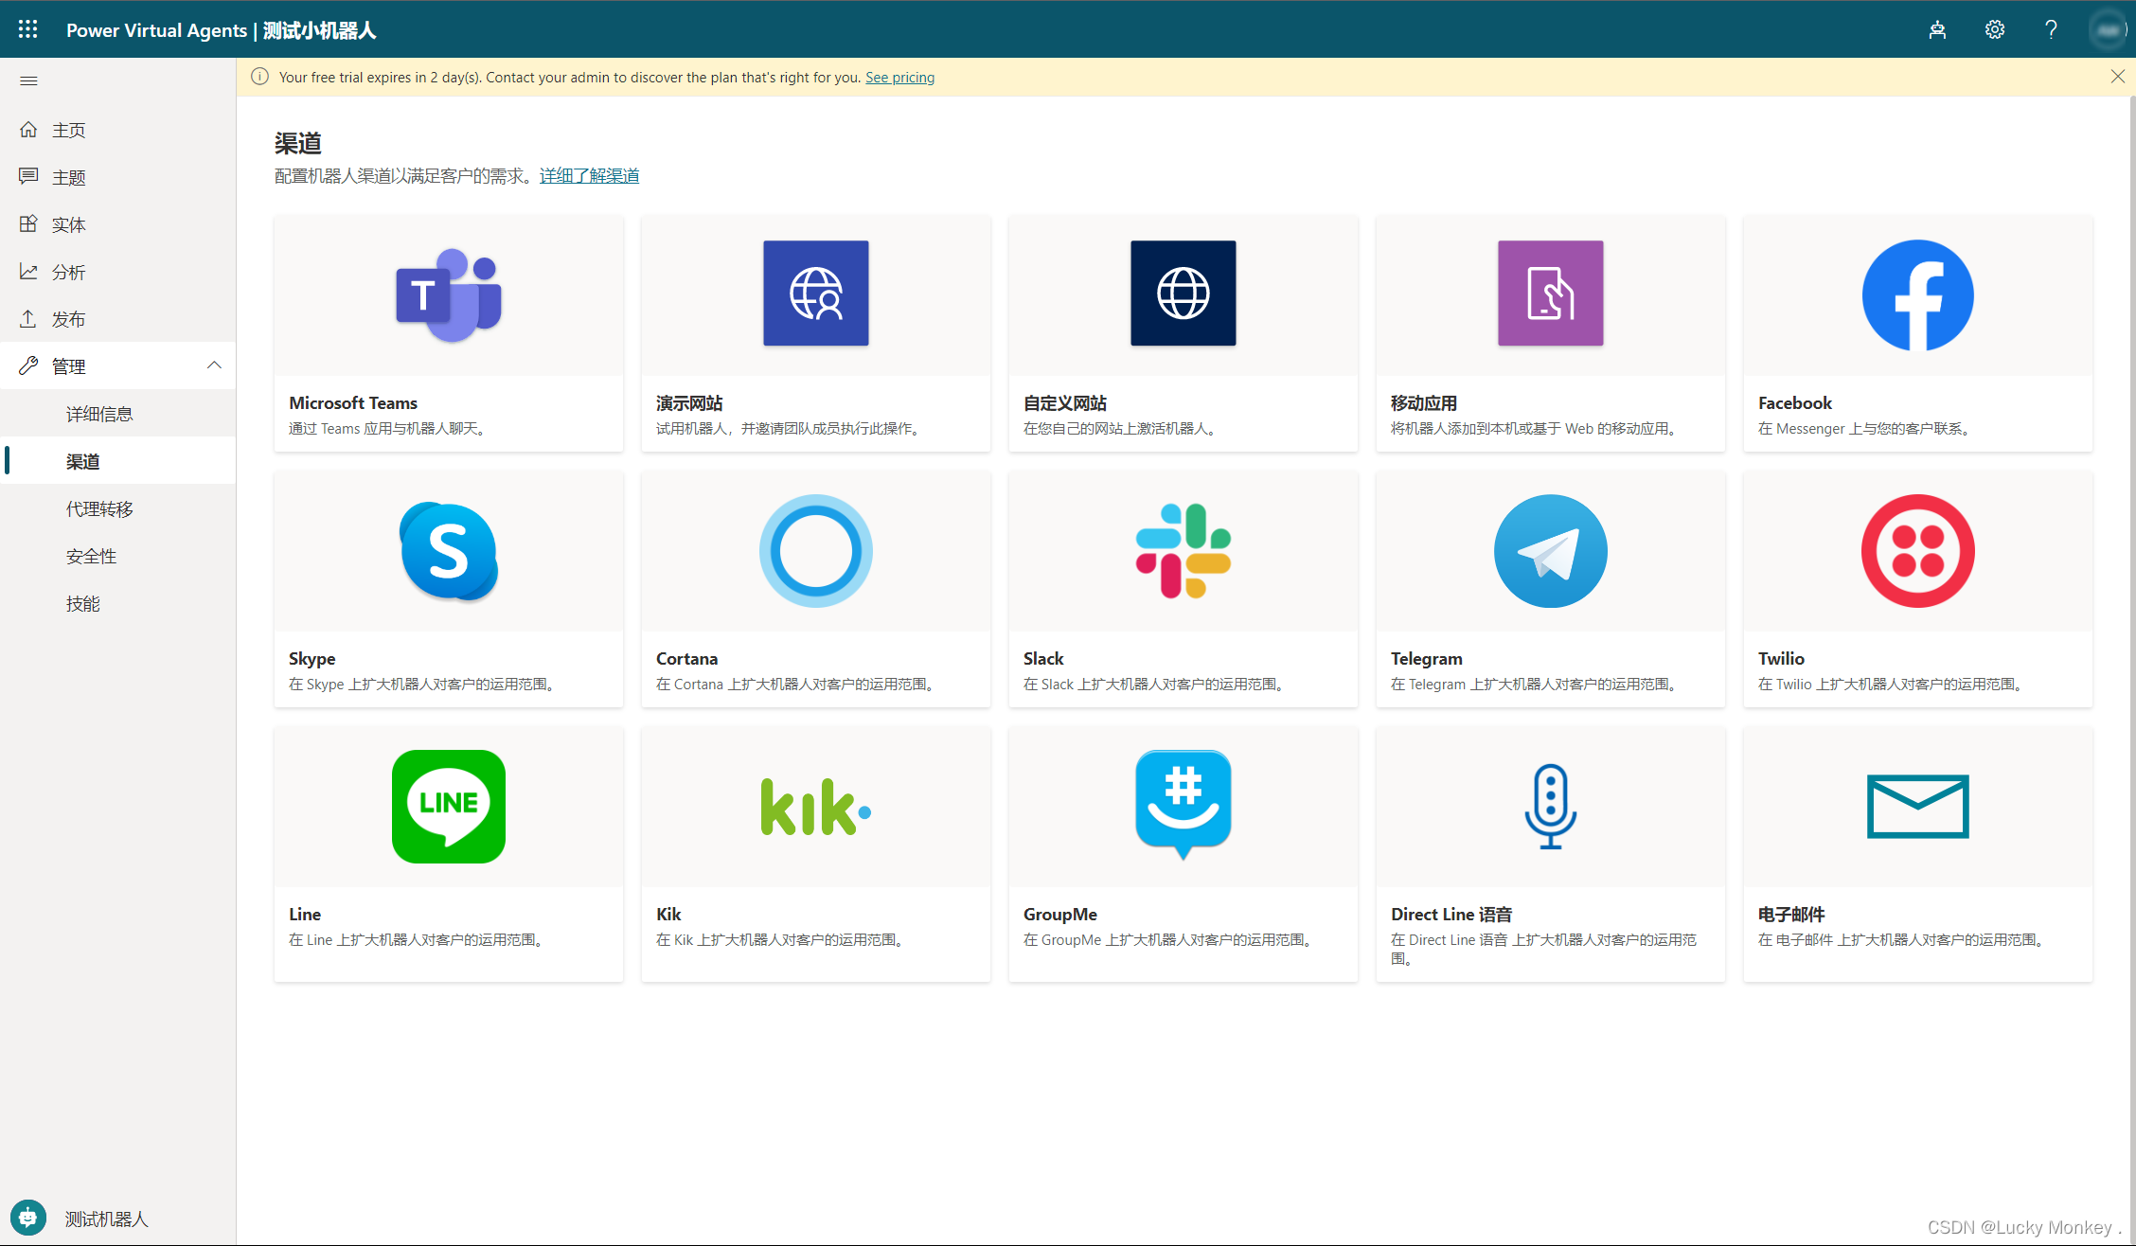Click the Direct Line microphone icon
Screen dimensions: 2136x1246
point(1551,807)
